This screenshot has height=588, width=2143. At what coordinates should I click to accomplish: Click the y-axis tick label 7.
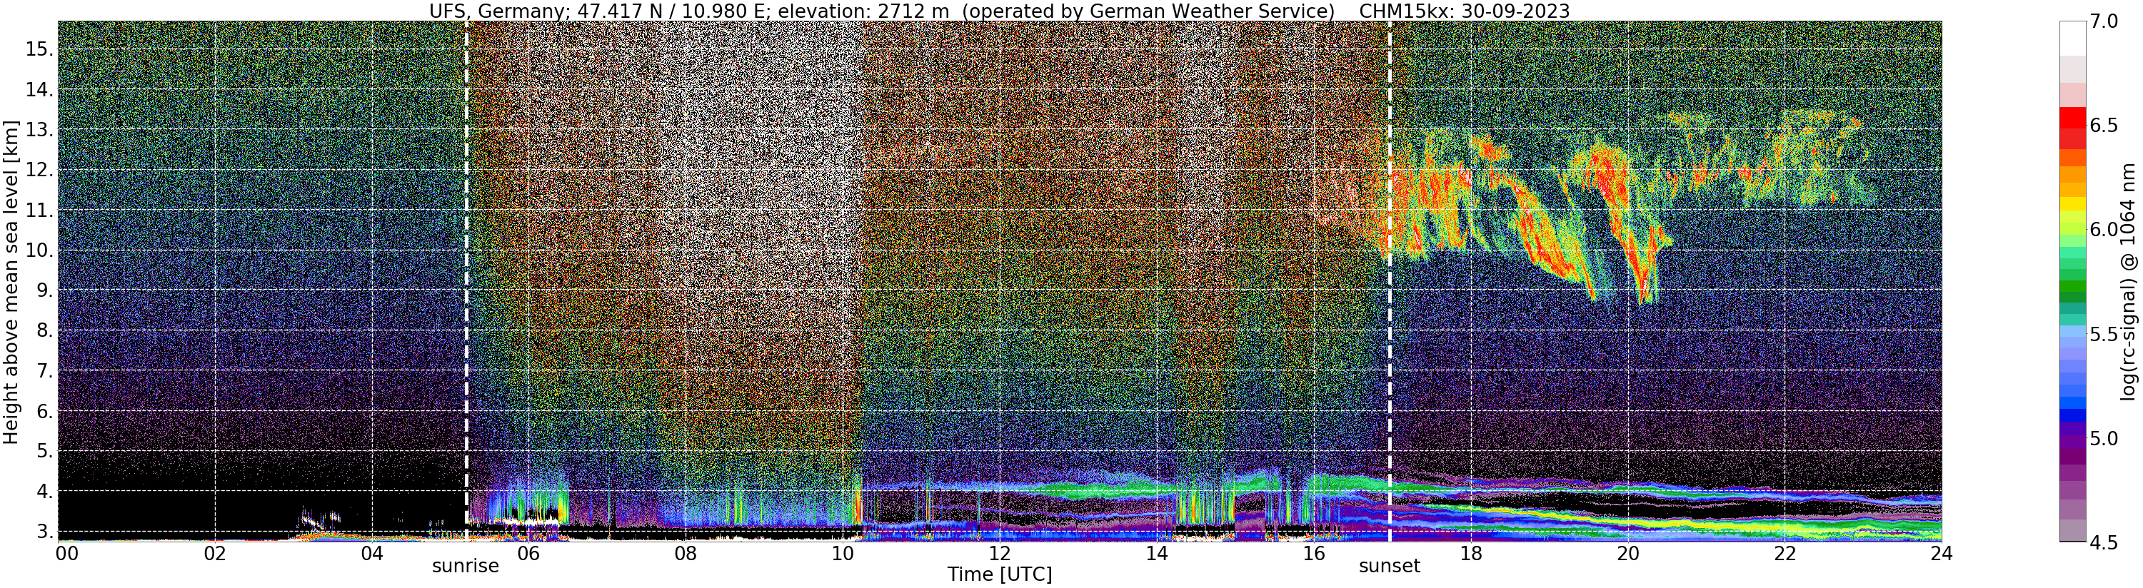click(x=45, y=371)
